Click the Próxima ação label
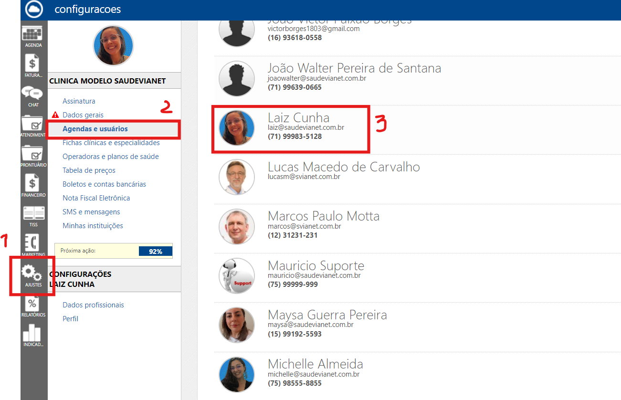Viewport: 621px width, 400px height. (78, 251)
